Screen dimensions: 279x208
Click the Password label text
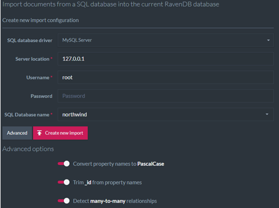[x=41, y=96]
